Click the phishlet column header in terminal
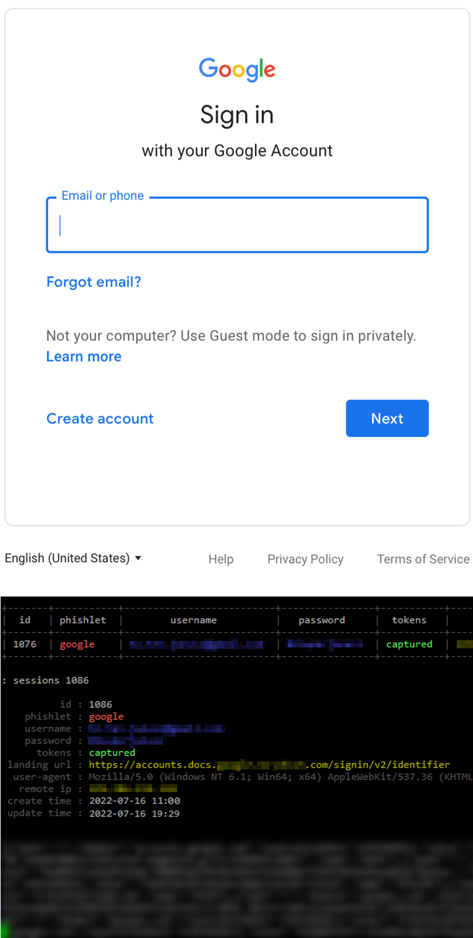The width and height of the screenshot is (473, 938). coord(83,620)
